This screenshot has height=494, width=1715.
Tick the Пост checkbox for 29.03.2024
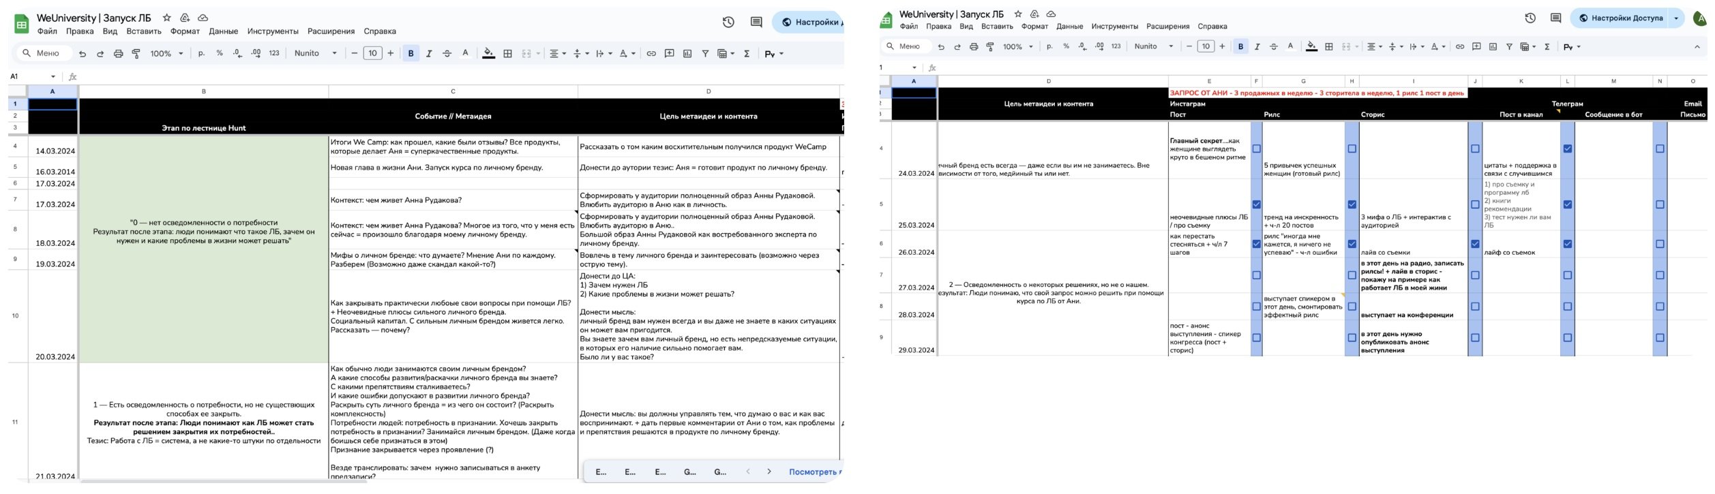coord(1257,338)
